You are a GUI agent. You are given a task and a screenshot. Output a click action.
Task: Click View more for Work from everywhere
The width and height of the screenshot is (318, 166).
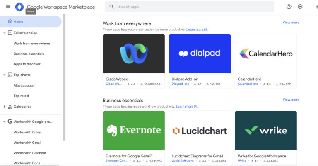291,23
